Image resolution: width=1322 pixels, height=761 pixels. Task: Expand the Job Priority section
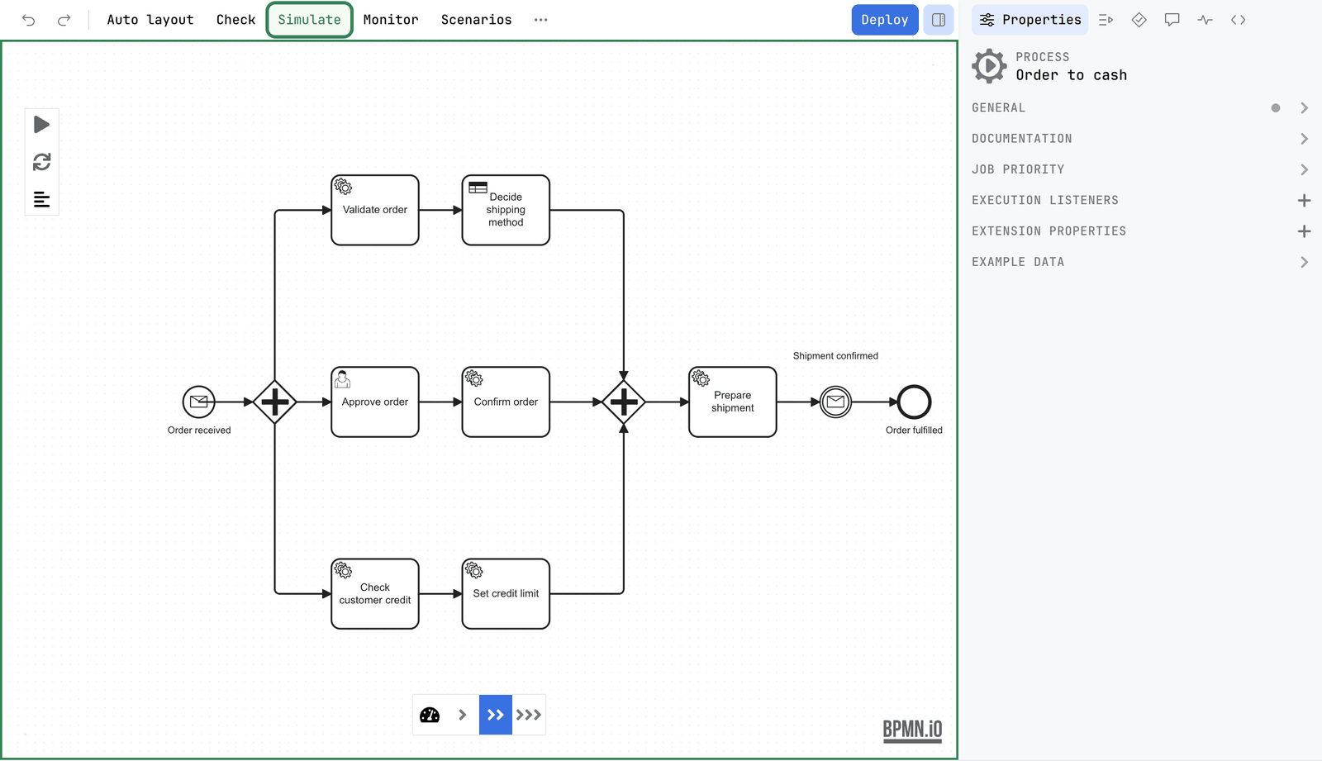tap(1140, 169)
